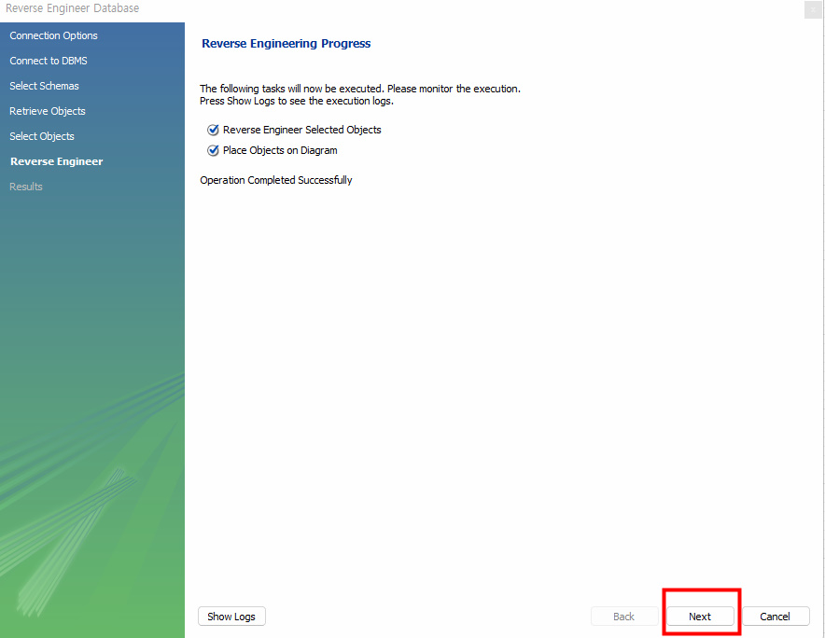Select Connection Options step in sidebar

[x=54, y=35]
